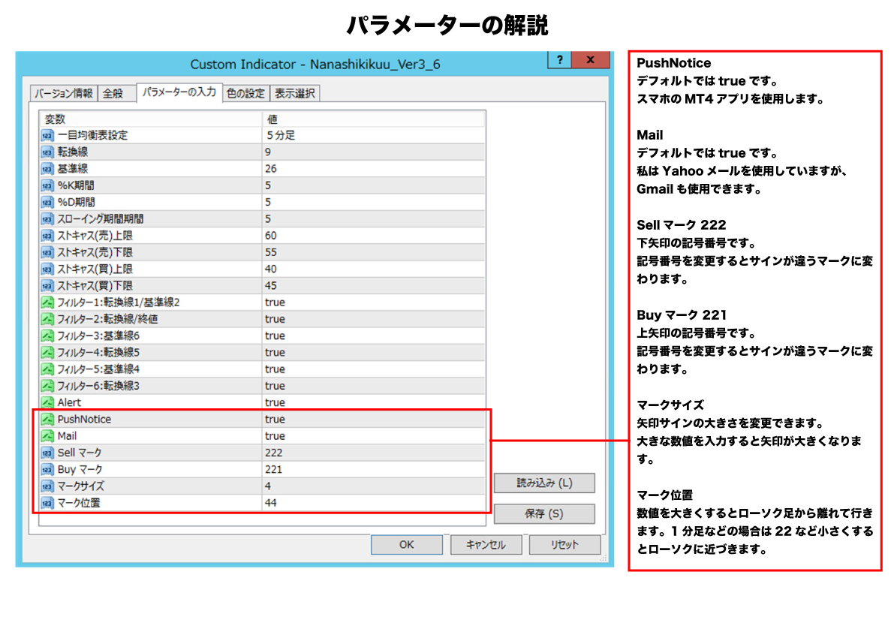Click the Buy マーク value 221
The height and width of the screenshot is (632, 894).
274,470
